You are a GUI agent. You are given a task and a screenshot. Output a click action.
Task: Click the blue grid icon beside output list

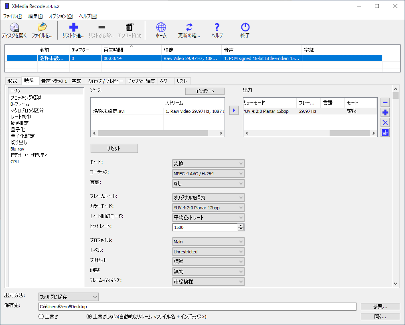(x=385, y=132)
